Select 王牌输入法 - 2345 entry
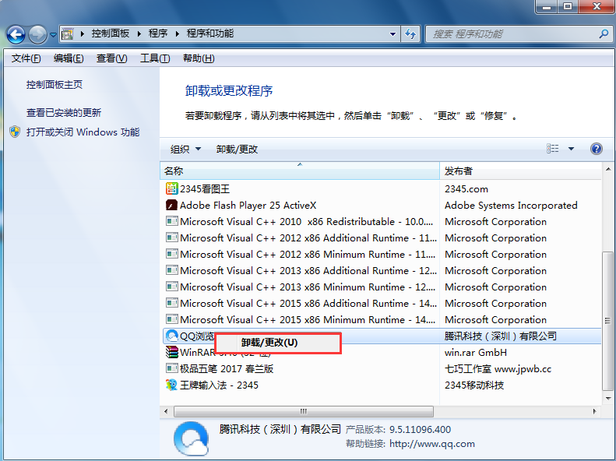616x461 pixels. pyautogui.click(x=219, y=385)
